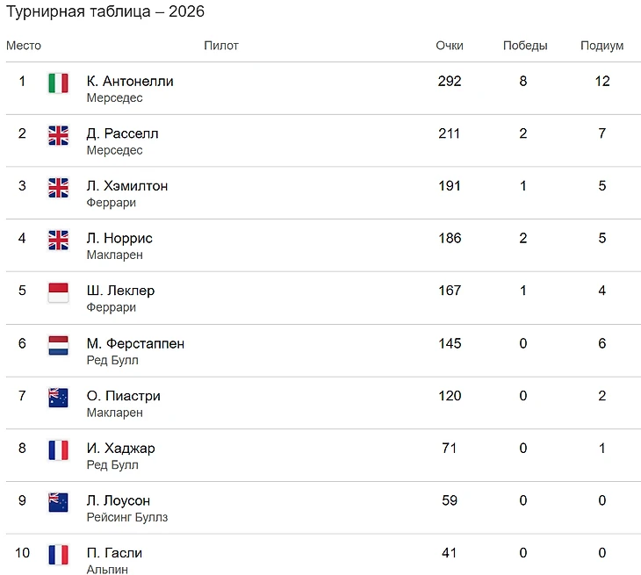Click the Australian flag next to Пиастри
Viewport: 641px width, 575px height.
(58, 398)
